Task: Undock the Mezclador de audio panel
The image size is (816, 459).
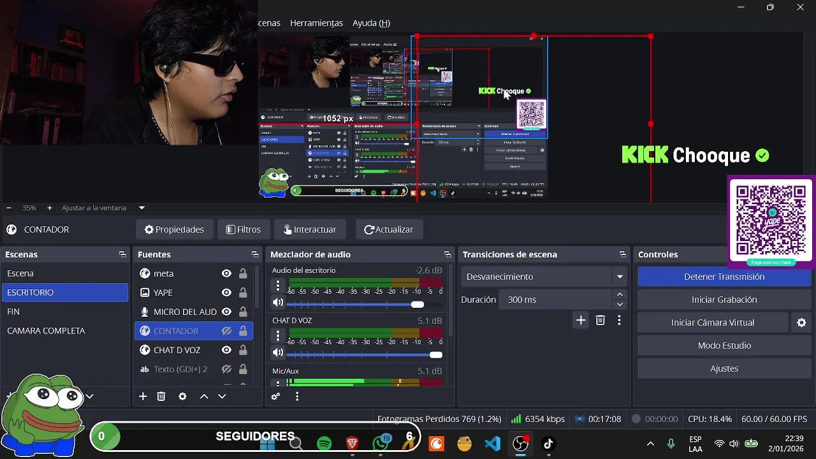Action: coord(448,254)
